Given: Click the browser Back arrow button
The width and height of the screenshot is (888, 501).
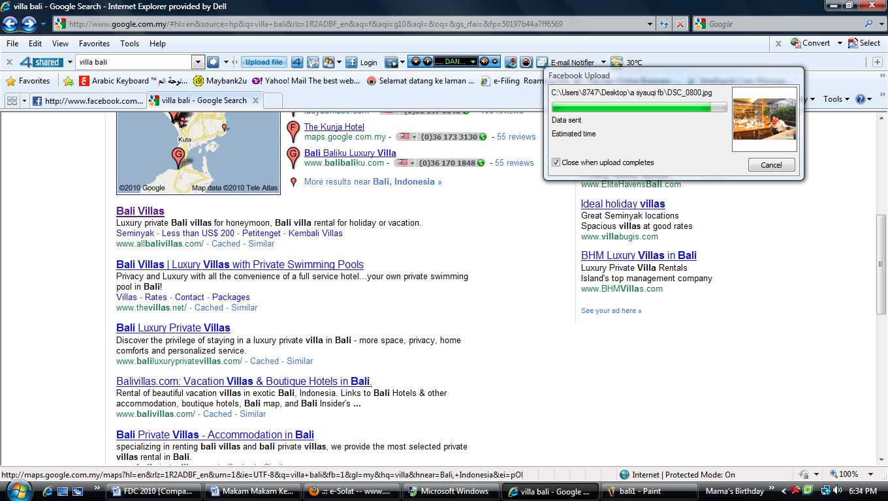Looking at the screenshot, I should point(10,24).
